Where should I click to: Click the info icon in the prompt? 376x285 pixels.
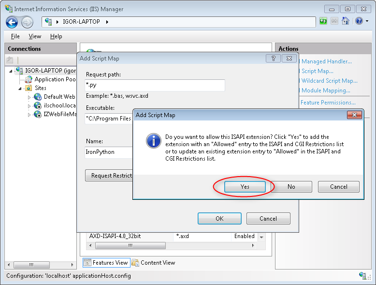[154, 141]
